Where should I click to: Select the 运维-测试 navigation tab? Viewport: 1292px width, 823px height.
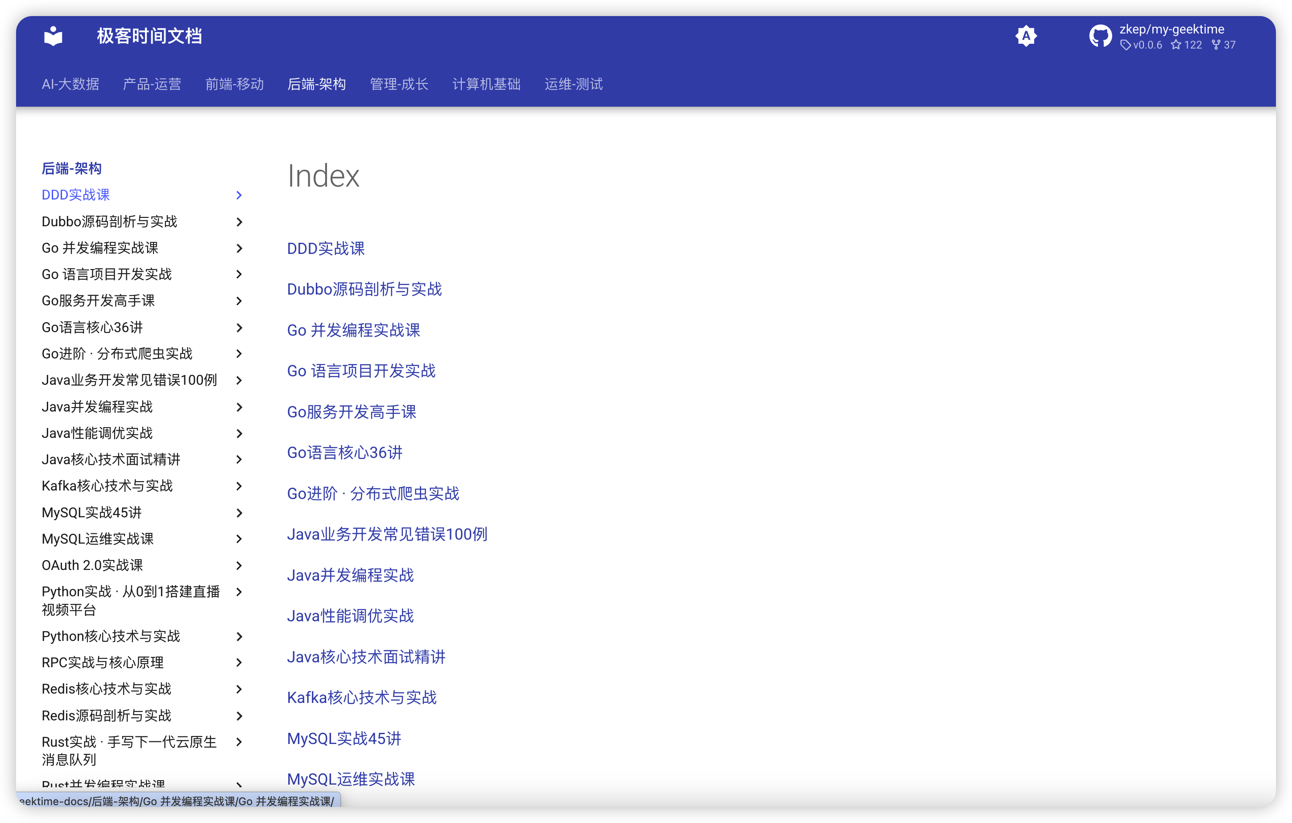point(574,84)
